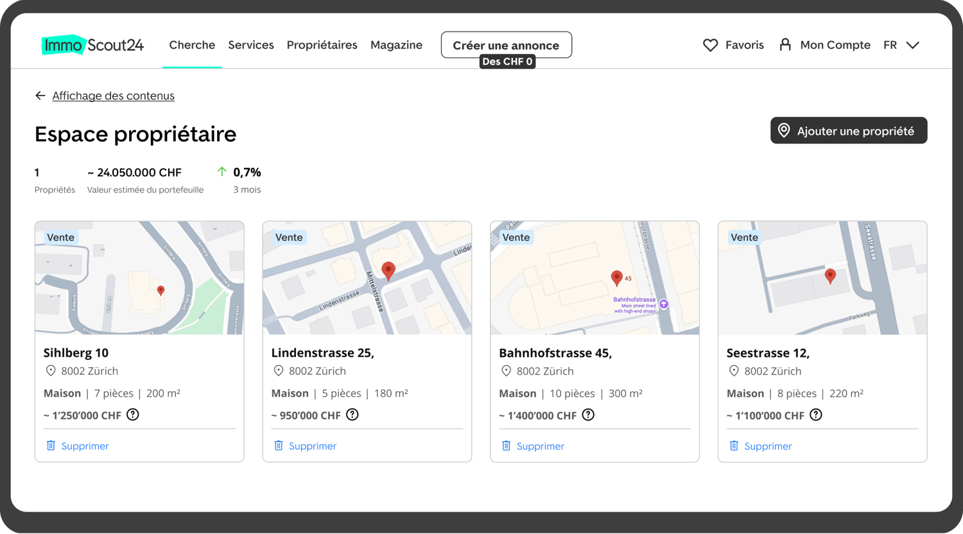Follow the Affichage des contenus link

coord(114,96)
